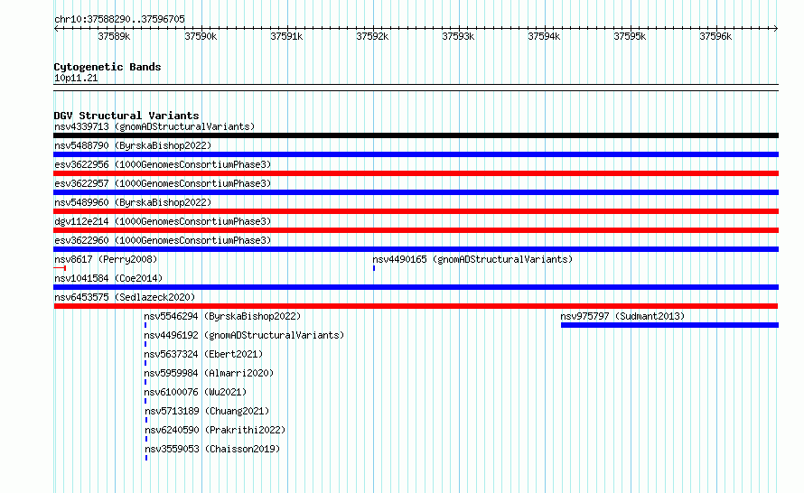This screenshot has height=493, width=804.
Task: Open the nsv5489960 (ByrskaBishop2022) label
Action: coord(133,202)
